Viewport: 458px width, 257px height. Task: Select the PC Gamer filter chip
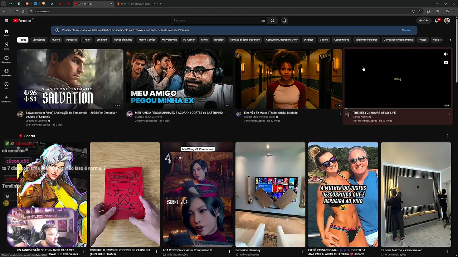click(189, 40)
